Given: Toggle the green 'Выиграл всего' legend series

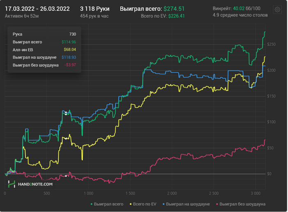Looking at the screenshot, I should click(107, 204).
